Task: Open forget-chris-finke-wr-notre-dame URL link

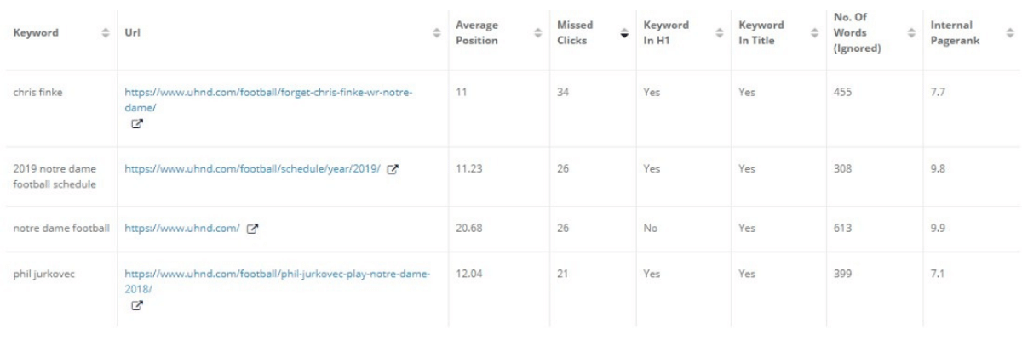Action: 267,92
